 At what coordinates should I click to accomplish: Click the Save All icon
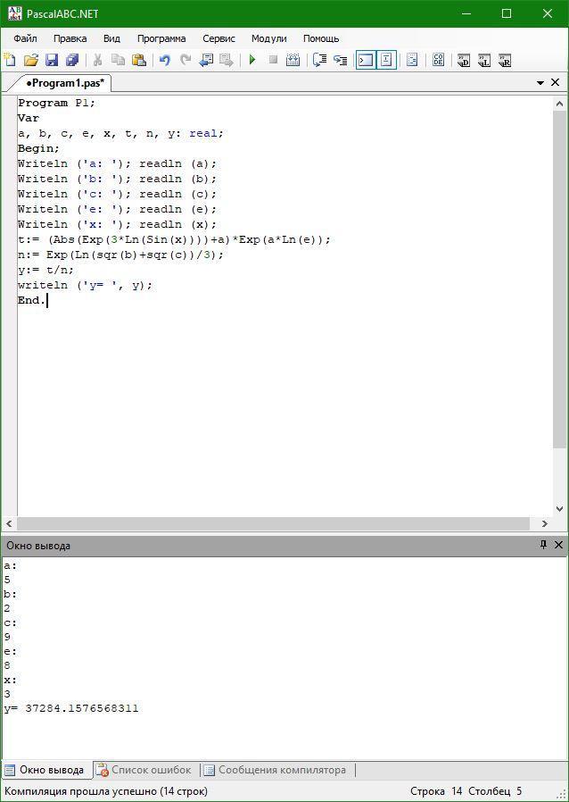pyautogui.click(x=72, y=60)
